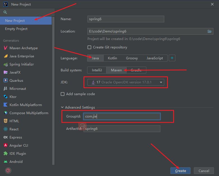
Task: Click the Compose Multiplatform icon
Action: pos(6,113)
